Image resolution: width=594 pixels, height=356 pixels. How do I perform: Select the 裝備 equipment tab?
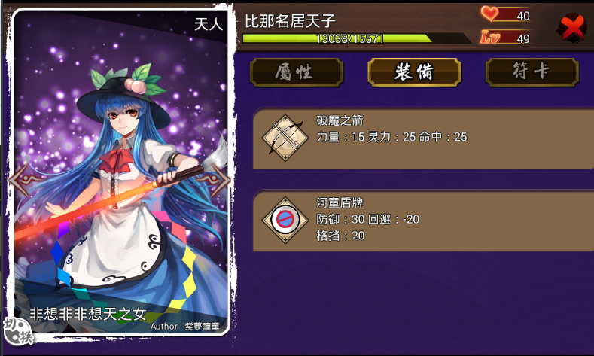(x=414, y=72)
